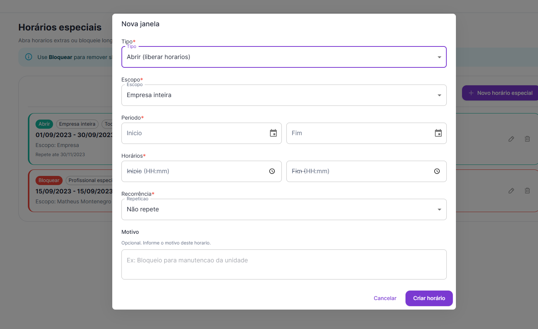
Task: Open the Recorrência Repeticao dropdown
Action: 284,209
